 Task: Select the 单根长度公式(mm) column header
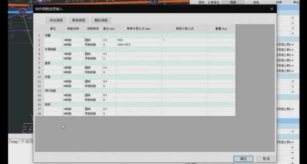coord(139,29)
